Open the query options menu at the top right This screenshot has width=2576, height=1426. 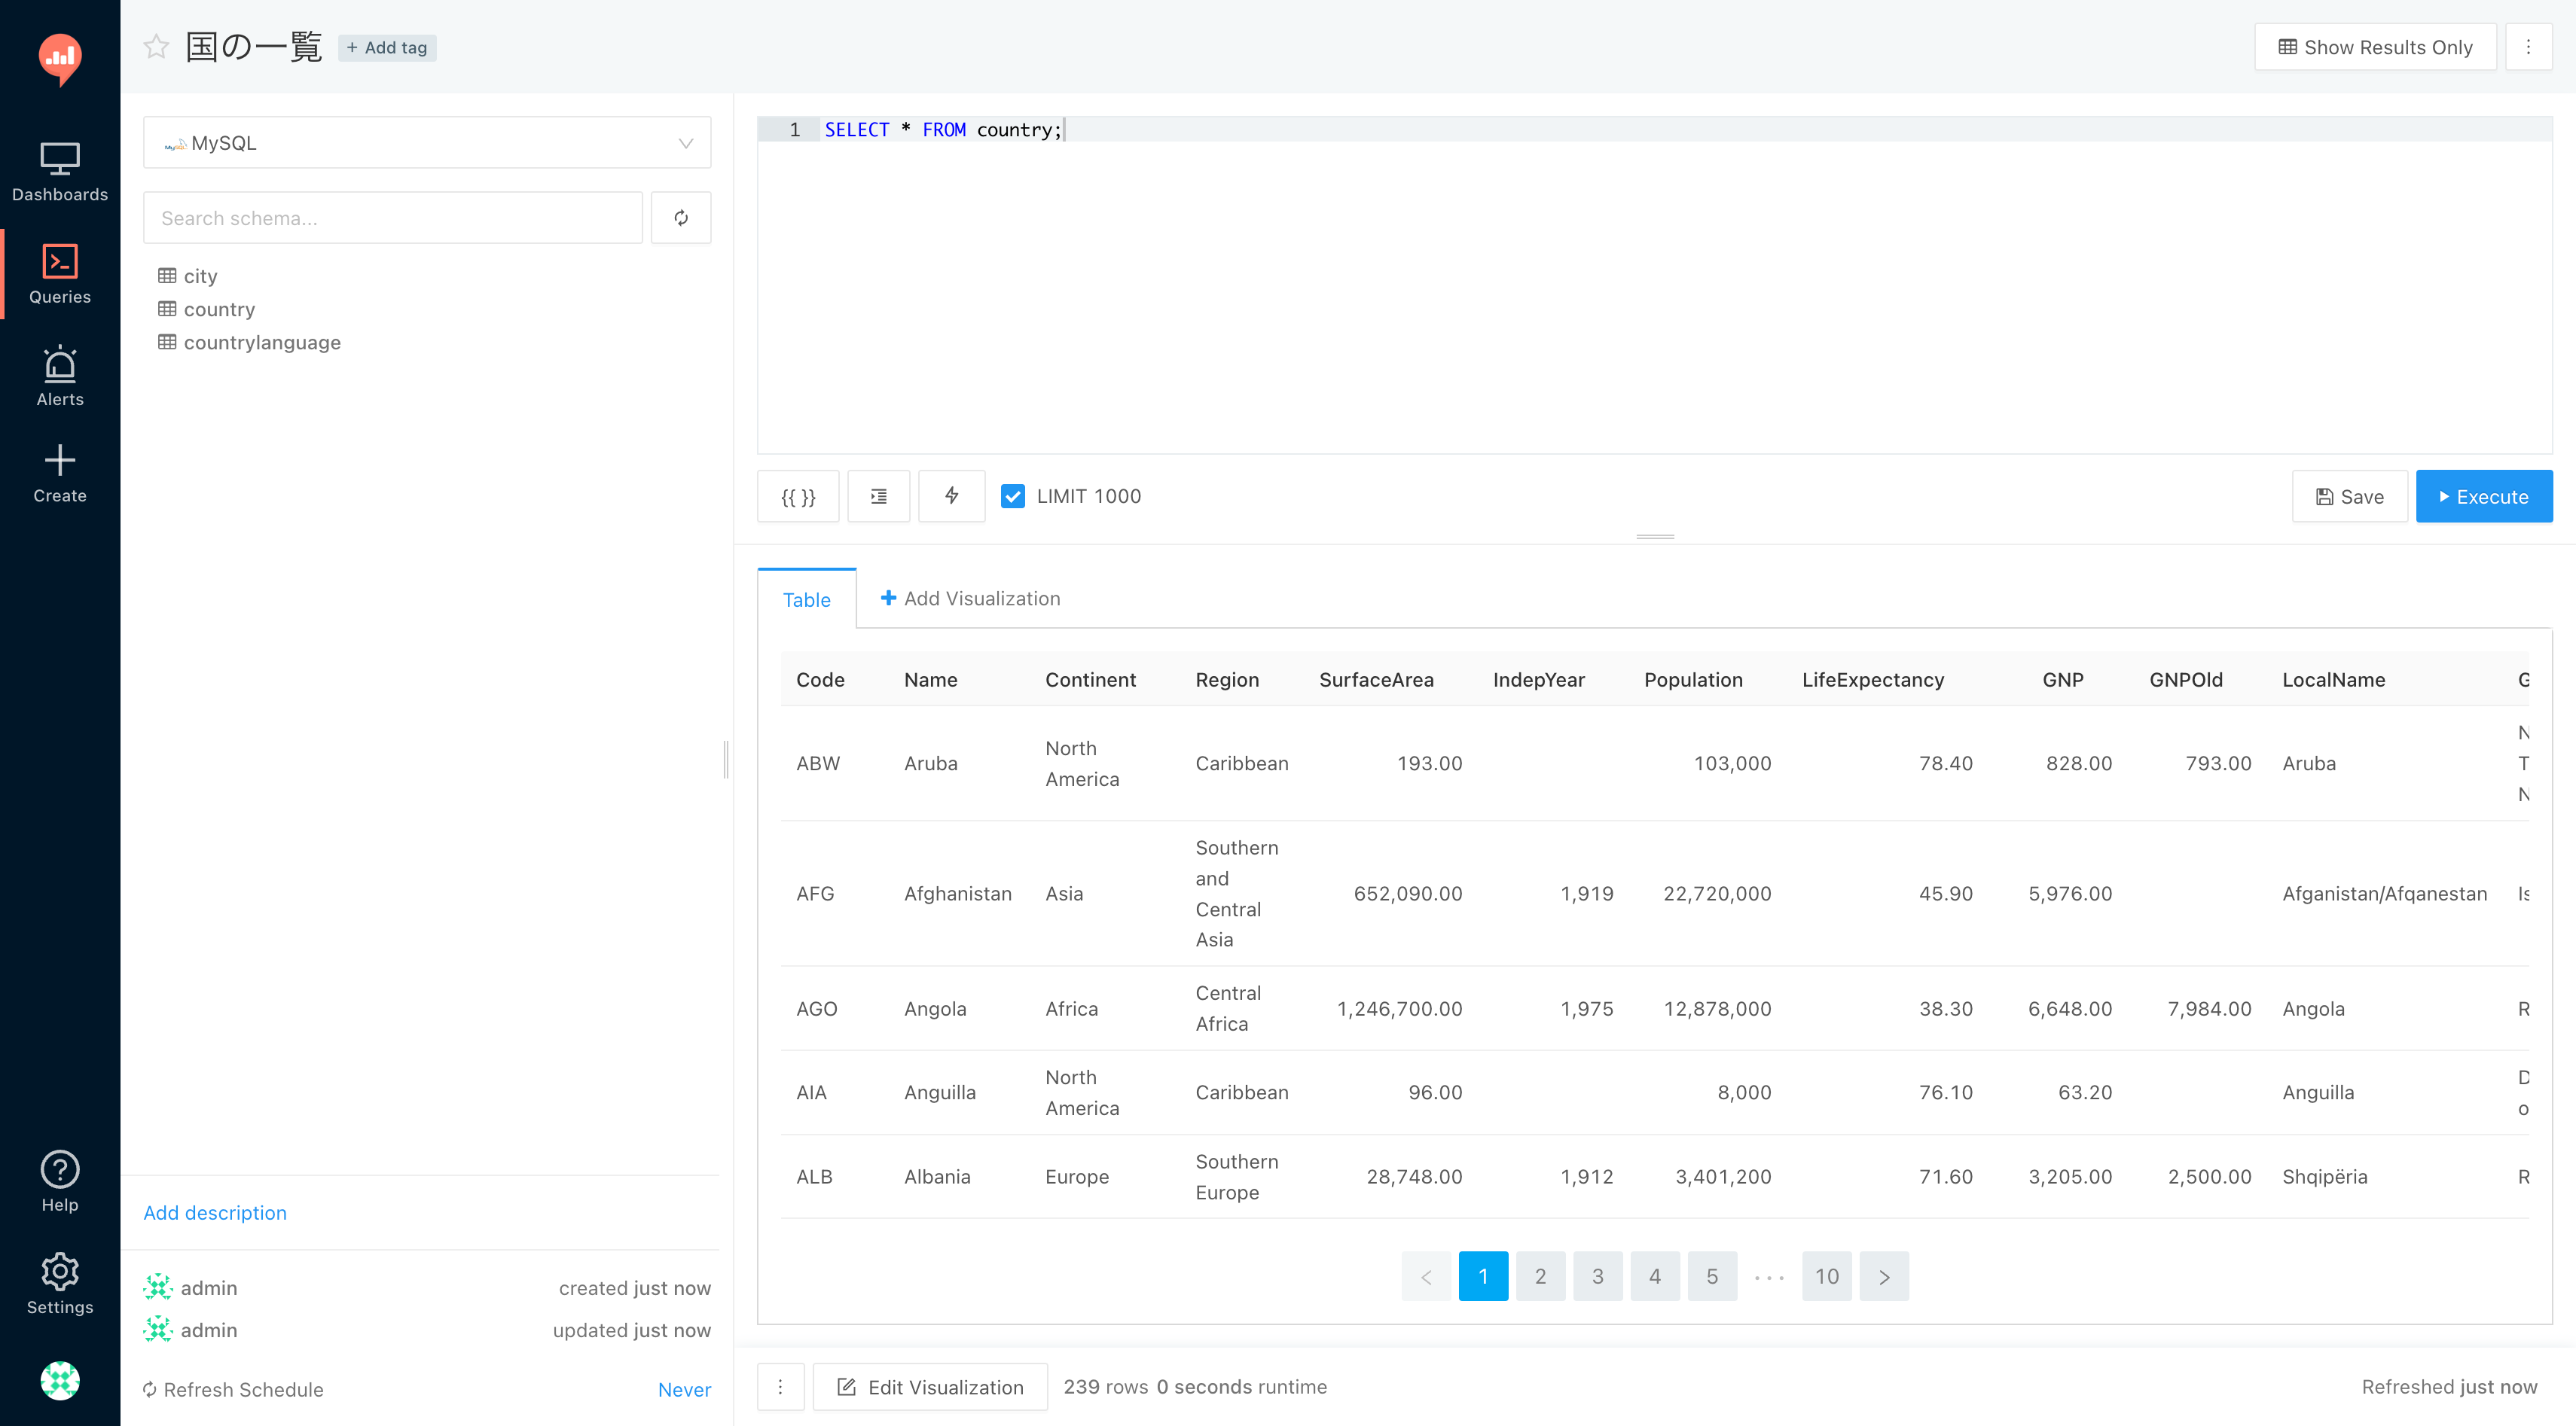2527,47
